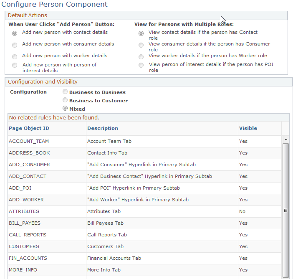
Task: Click the 'Yes' visible value for BILL_PAYEES
Action: coord(243,223)
